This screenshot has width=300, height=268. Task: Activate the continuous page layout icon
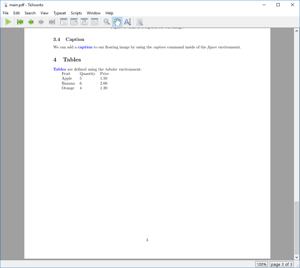coord(94,22)
